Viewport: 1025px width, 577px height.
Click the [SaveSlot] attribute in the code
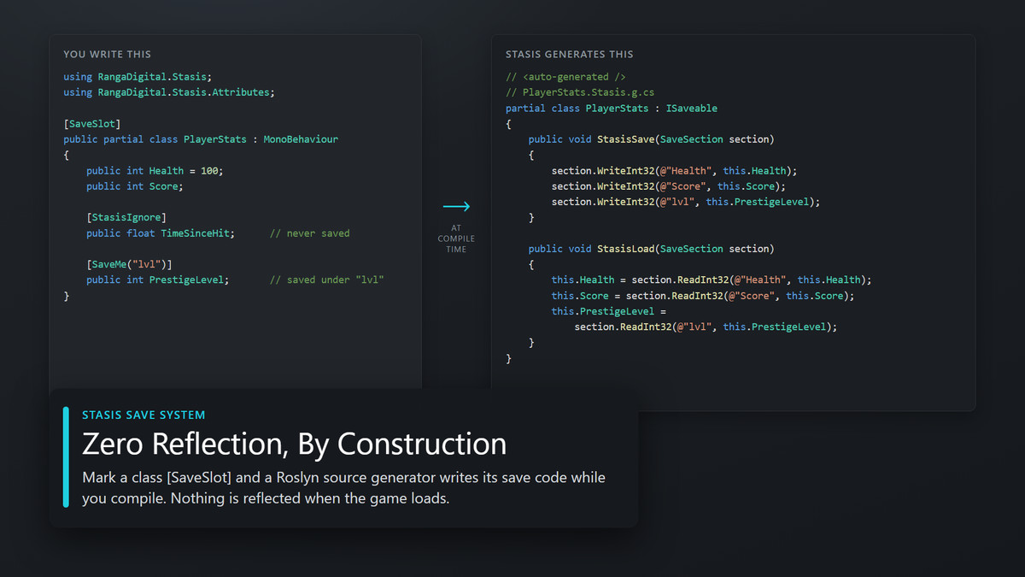(x=92, y=124)
